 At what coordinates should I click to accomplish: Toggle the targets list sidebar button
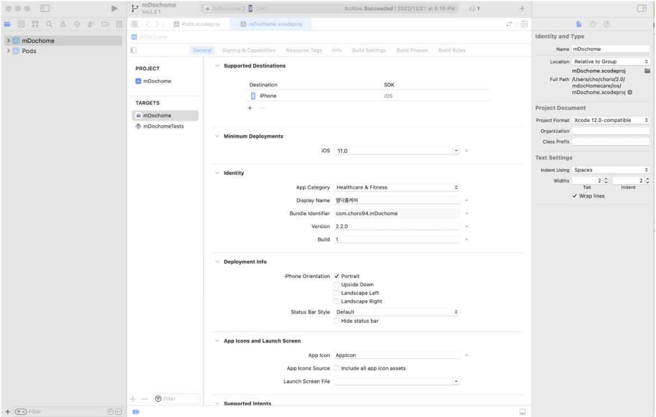coord(133,50)
